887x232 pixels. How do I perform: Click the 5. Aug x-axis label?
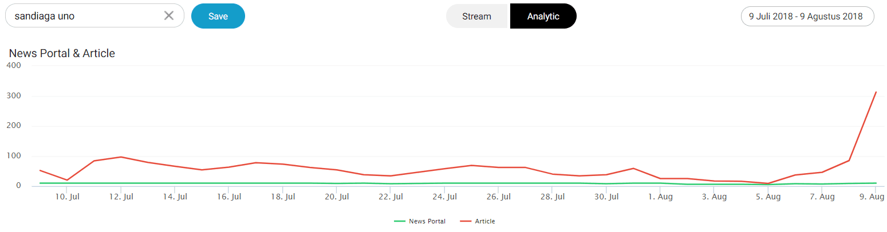768,197
